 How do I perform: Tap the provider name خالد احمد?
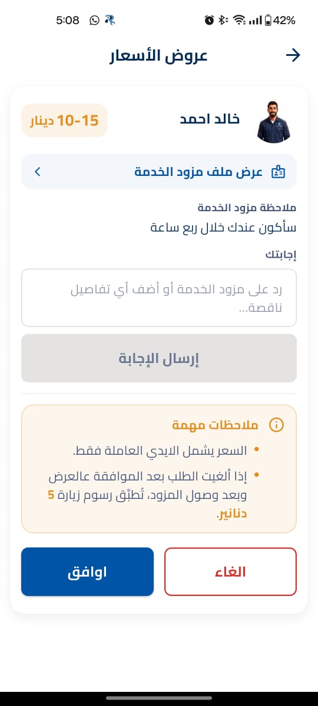tap(210, 119)
